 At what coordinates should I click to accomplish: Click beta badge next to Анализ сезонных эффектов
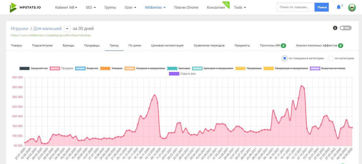(x=341, y=45)
